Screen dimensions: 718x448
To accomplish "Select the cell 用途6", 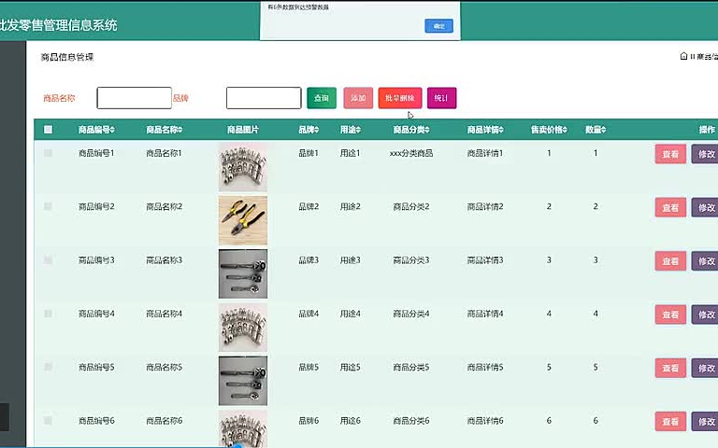I will point(351,421).
